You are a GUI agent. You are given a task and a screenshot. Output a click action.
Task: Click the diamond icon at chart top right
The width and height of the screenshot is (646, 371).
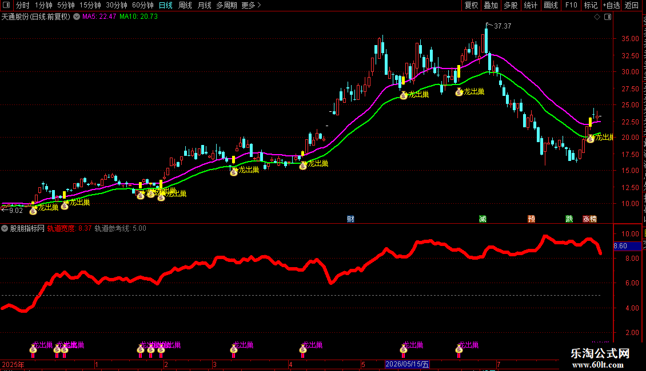pos(597,17)
